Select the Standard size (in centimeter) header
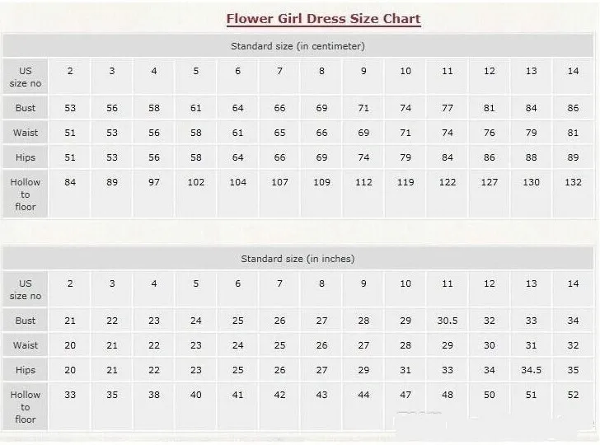The image size is (600, 445). (298, 46)
